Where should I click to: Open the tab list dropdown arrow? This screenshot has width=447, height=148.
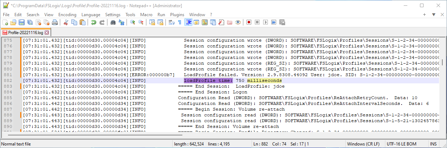point(434,14)
